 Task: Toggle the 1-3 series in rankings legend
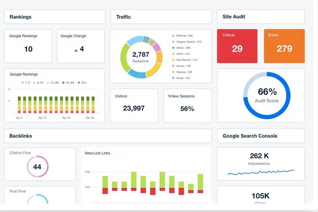point(25,83)
